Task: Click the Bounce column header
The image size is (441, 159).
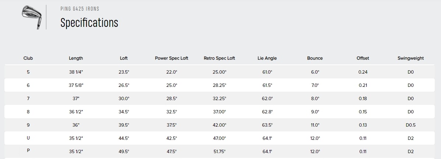Action: coord(315,58)
